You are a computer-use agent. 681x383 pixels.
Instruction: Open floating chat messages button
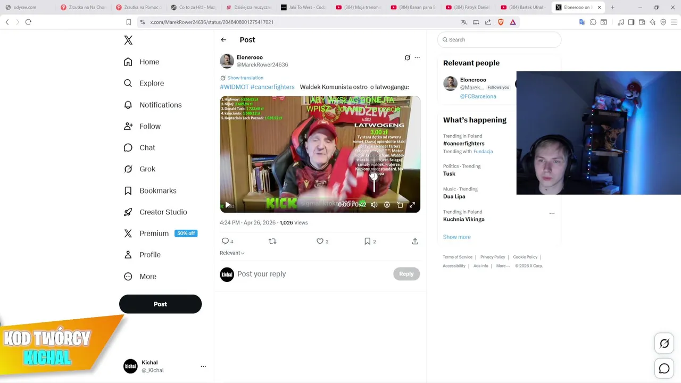[x=665, y=369]
